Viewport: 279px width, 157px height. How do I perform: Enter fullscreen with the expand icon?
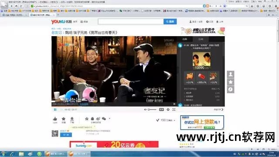tap(174, 110)
